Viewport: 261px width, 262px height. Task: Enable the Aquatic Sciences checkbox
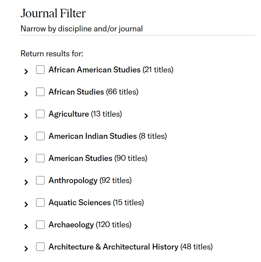tap(40, 202)
